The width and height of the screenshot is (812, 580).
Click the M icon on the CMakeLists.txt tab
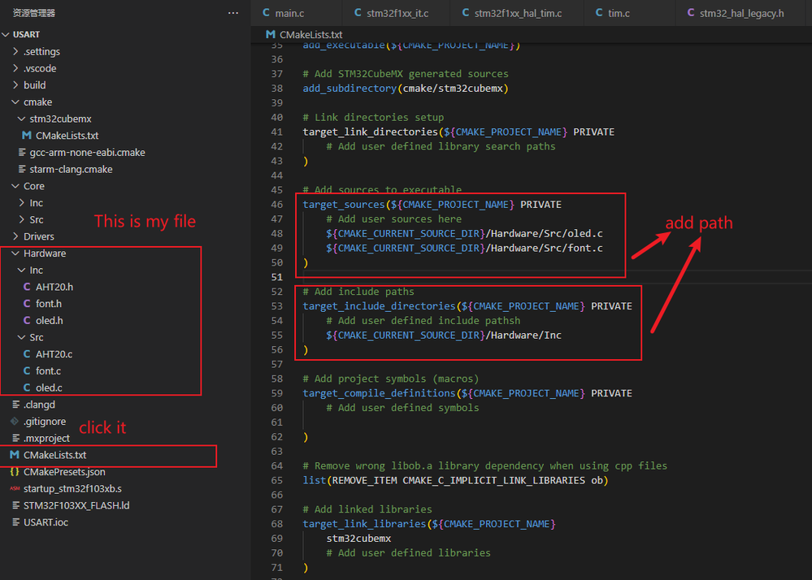[x=270, y=35]
